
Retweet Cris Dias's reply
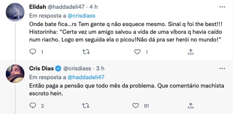[84, 106]
